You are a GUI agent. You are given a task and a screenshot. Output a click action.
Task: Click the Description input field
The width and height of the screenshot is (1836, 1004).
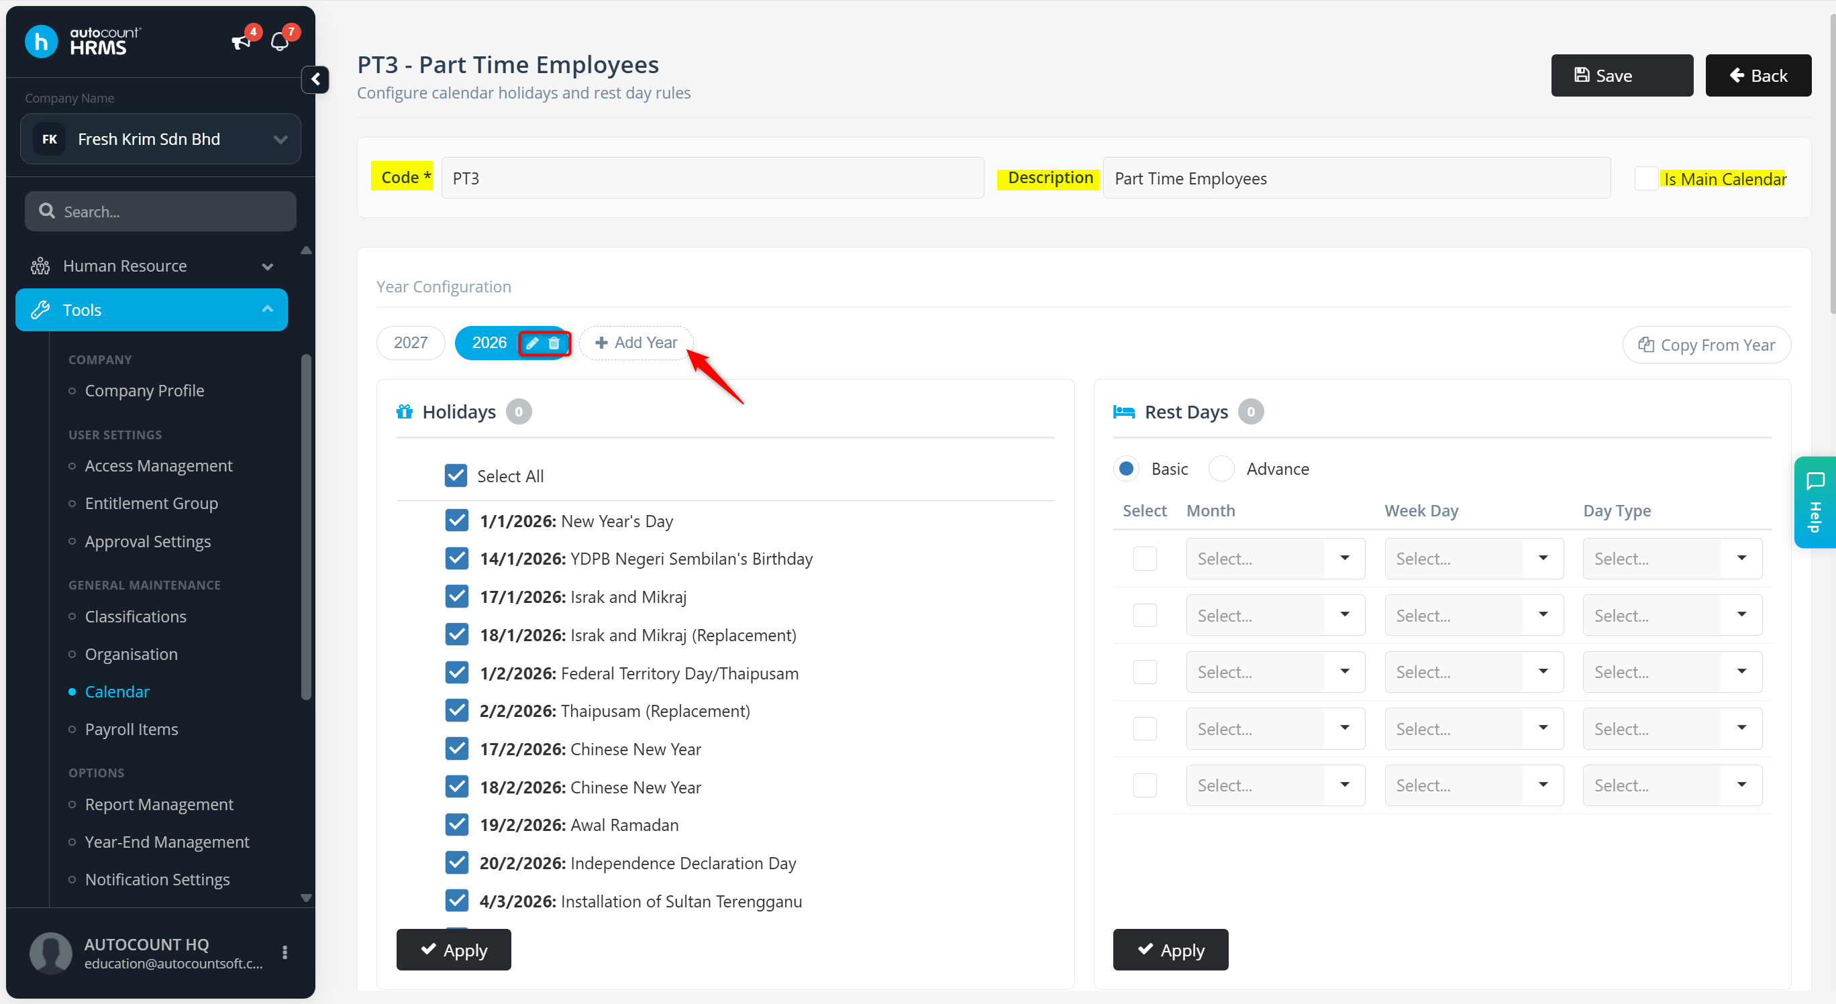(x=1356, y=178)
